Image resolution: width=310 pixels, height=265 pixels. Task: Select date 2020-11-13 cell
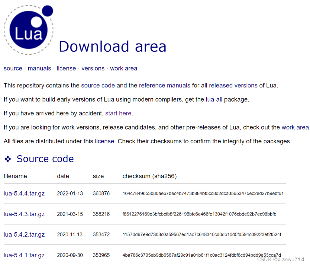tap(70, 235)
